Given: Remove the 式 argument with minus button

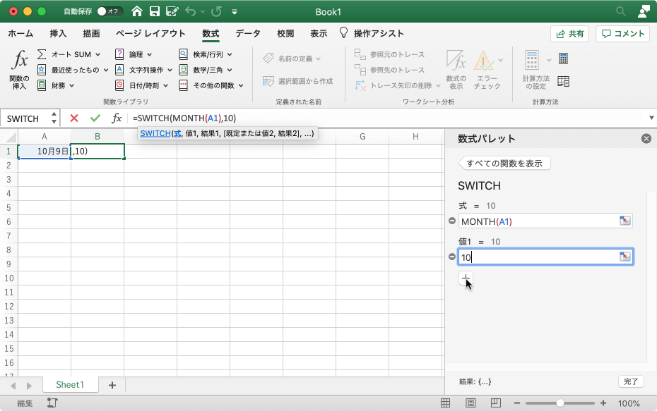Looking at the screenshot, I should point(452,221).
